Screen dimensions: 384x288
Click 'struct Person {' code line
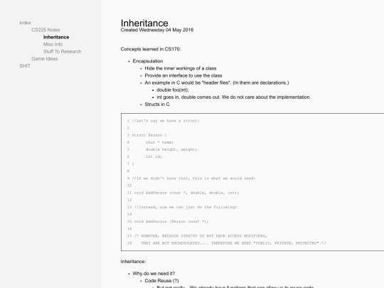pos(149,135)
